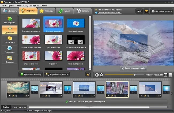Edit slide 4 using pencil icon

(112, 96)
